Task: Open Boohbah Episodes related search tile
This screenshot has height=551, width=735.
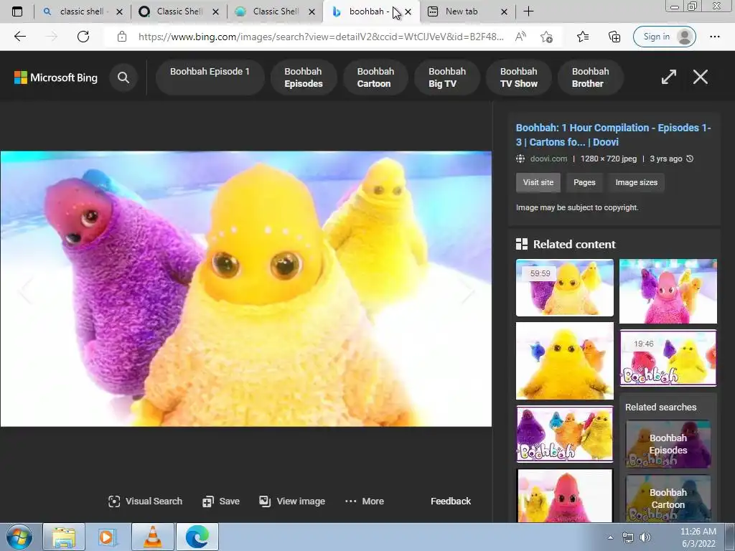Action: [668, 444]
